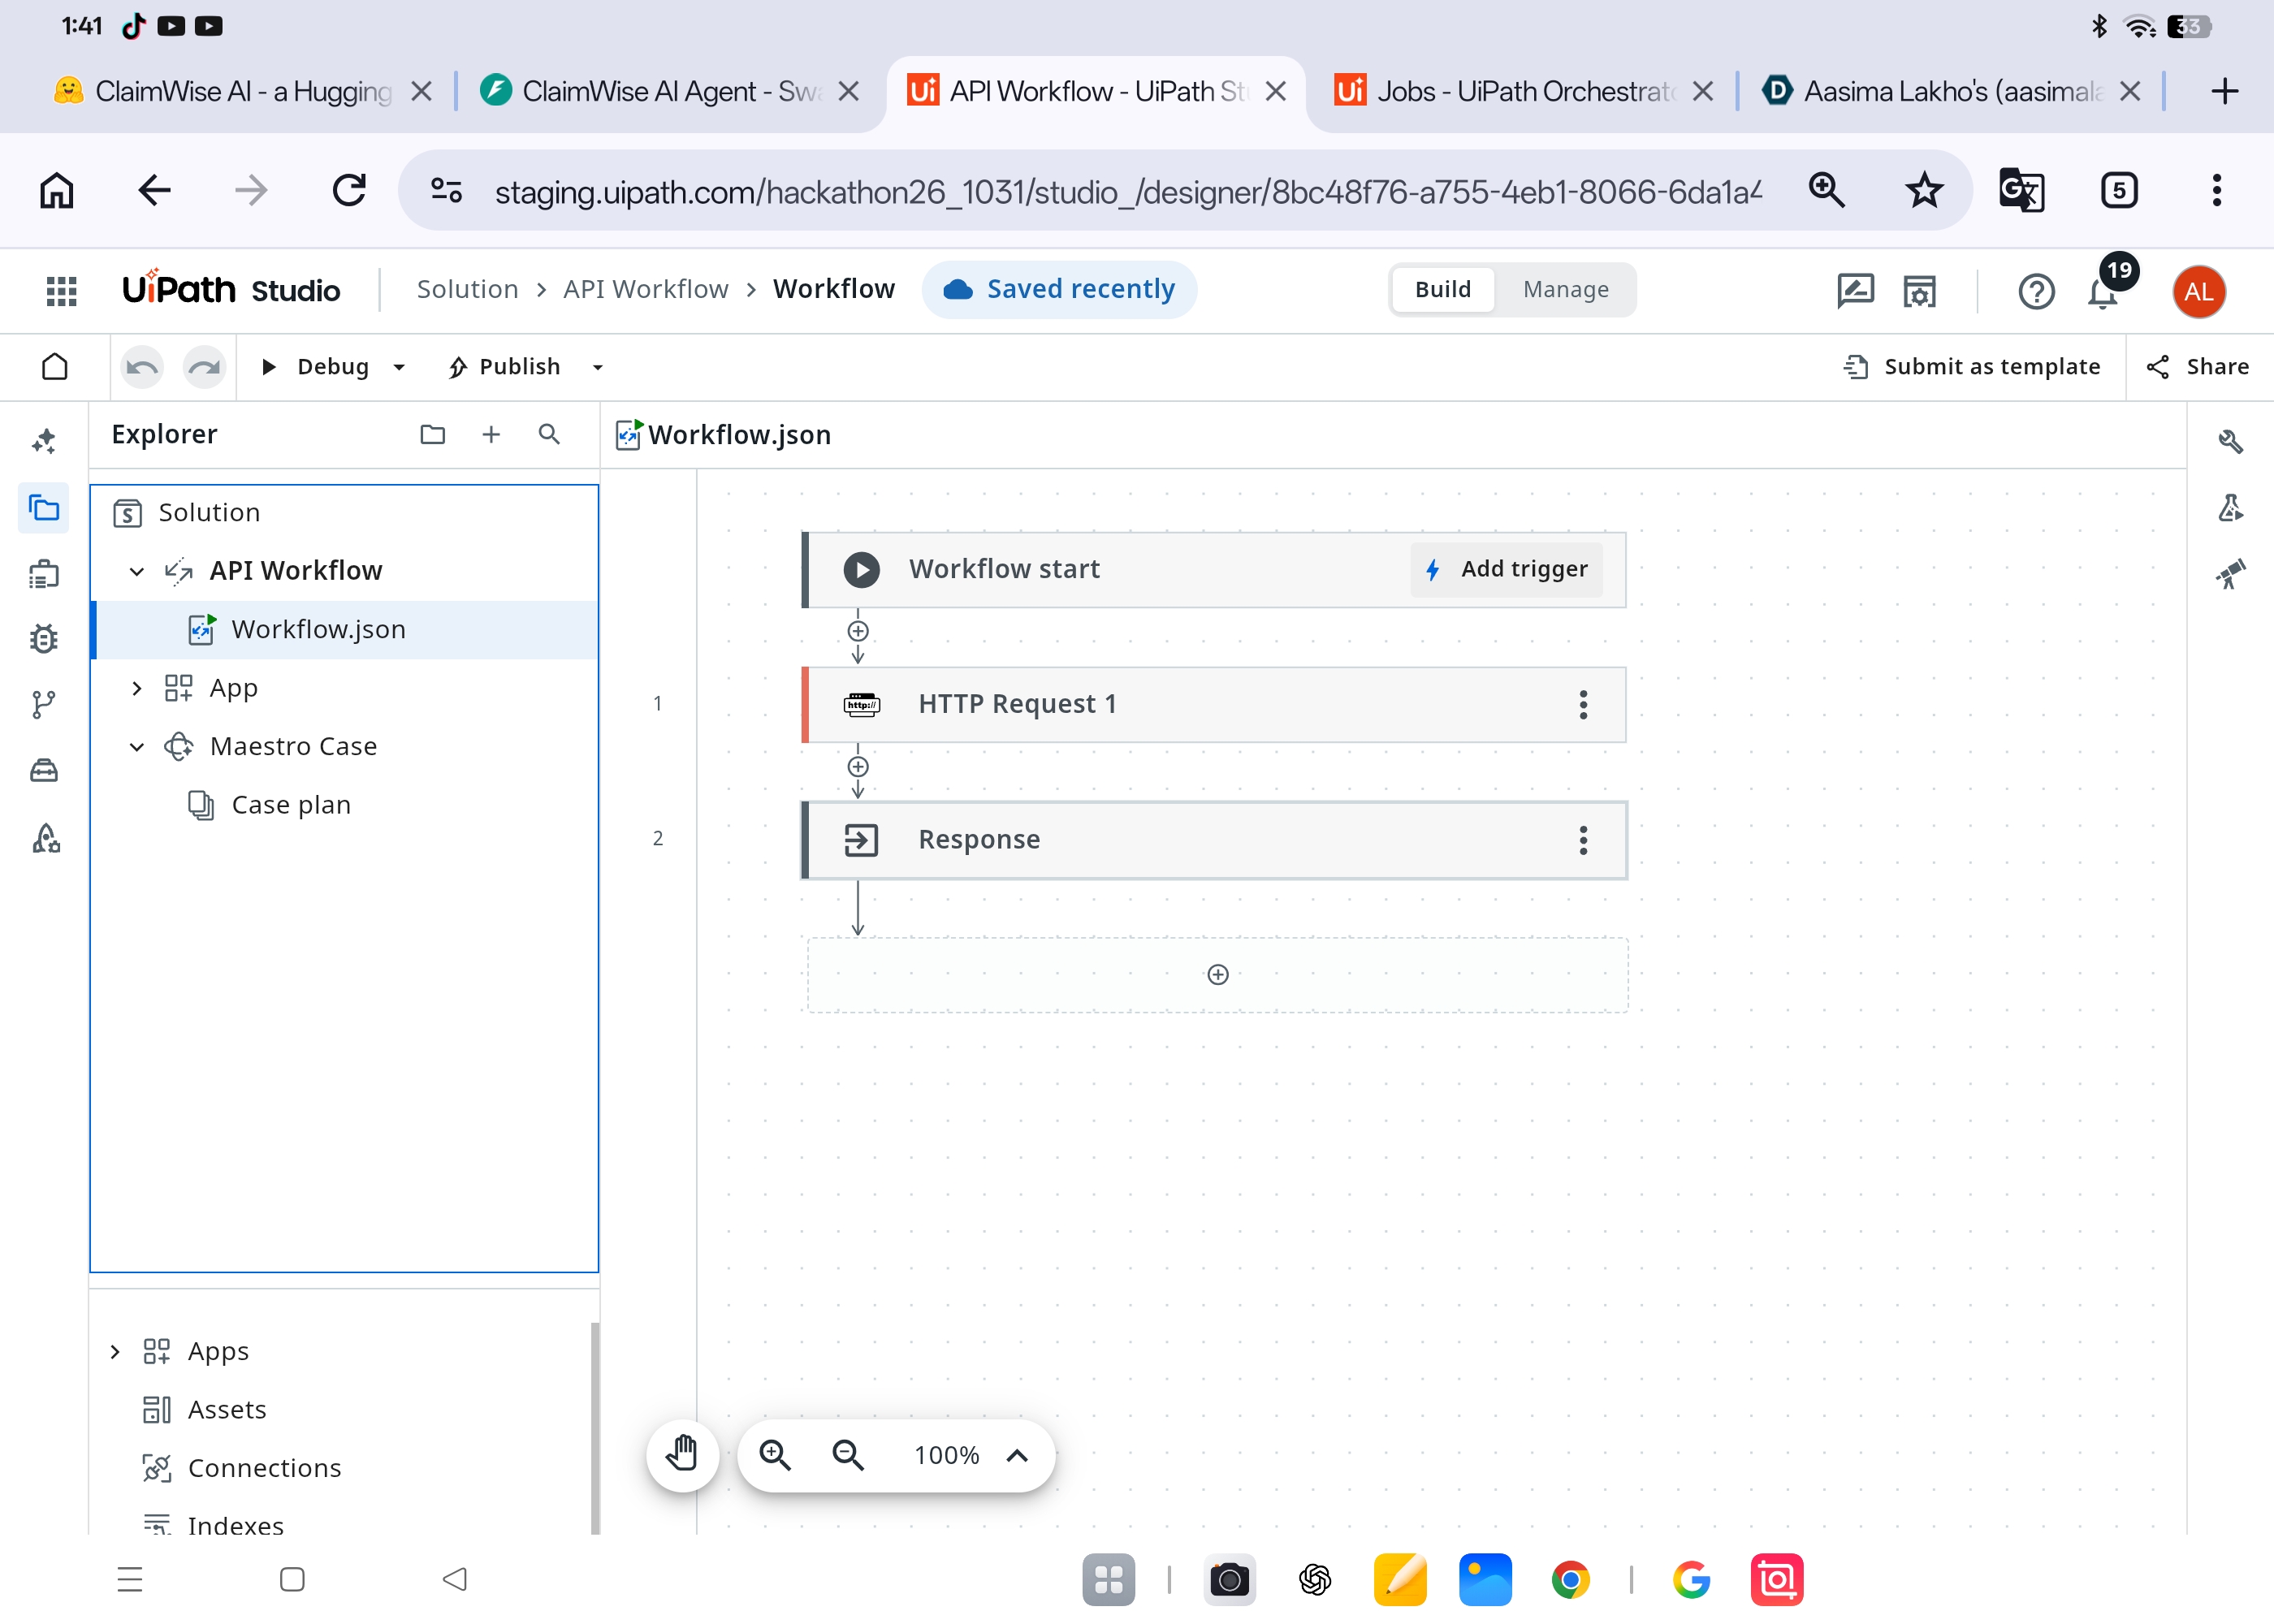The image size is (2274, 1624).
Task: Click the Publish button
Action: tap(505, 367)
